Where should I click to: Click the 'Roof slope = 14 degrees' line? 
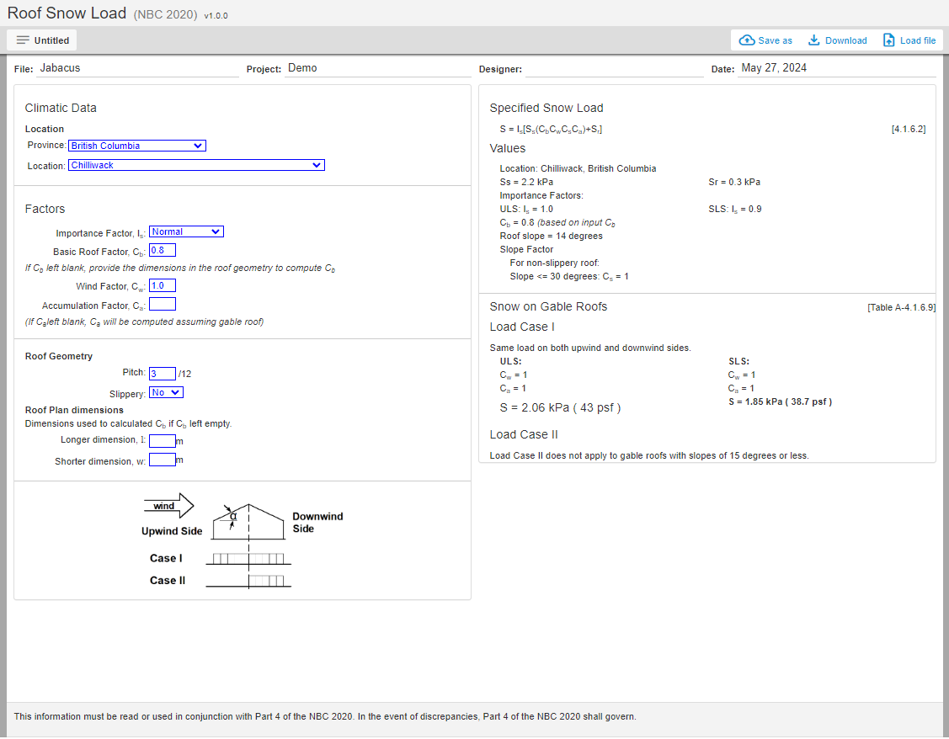[x=551, y=236]
